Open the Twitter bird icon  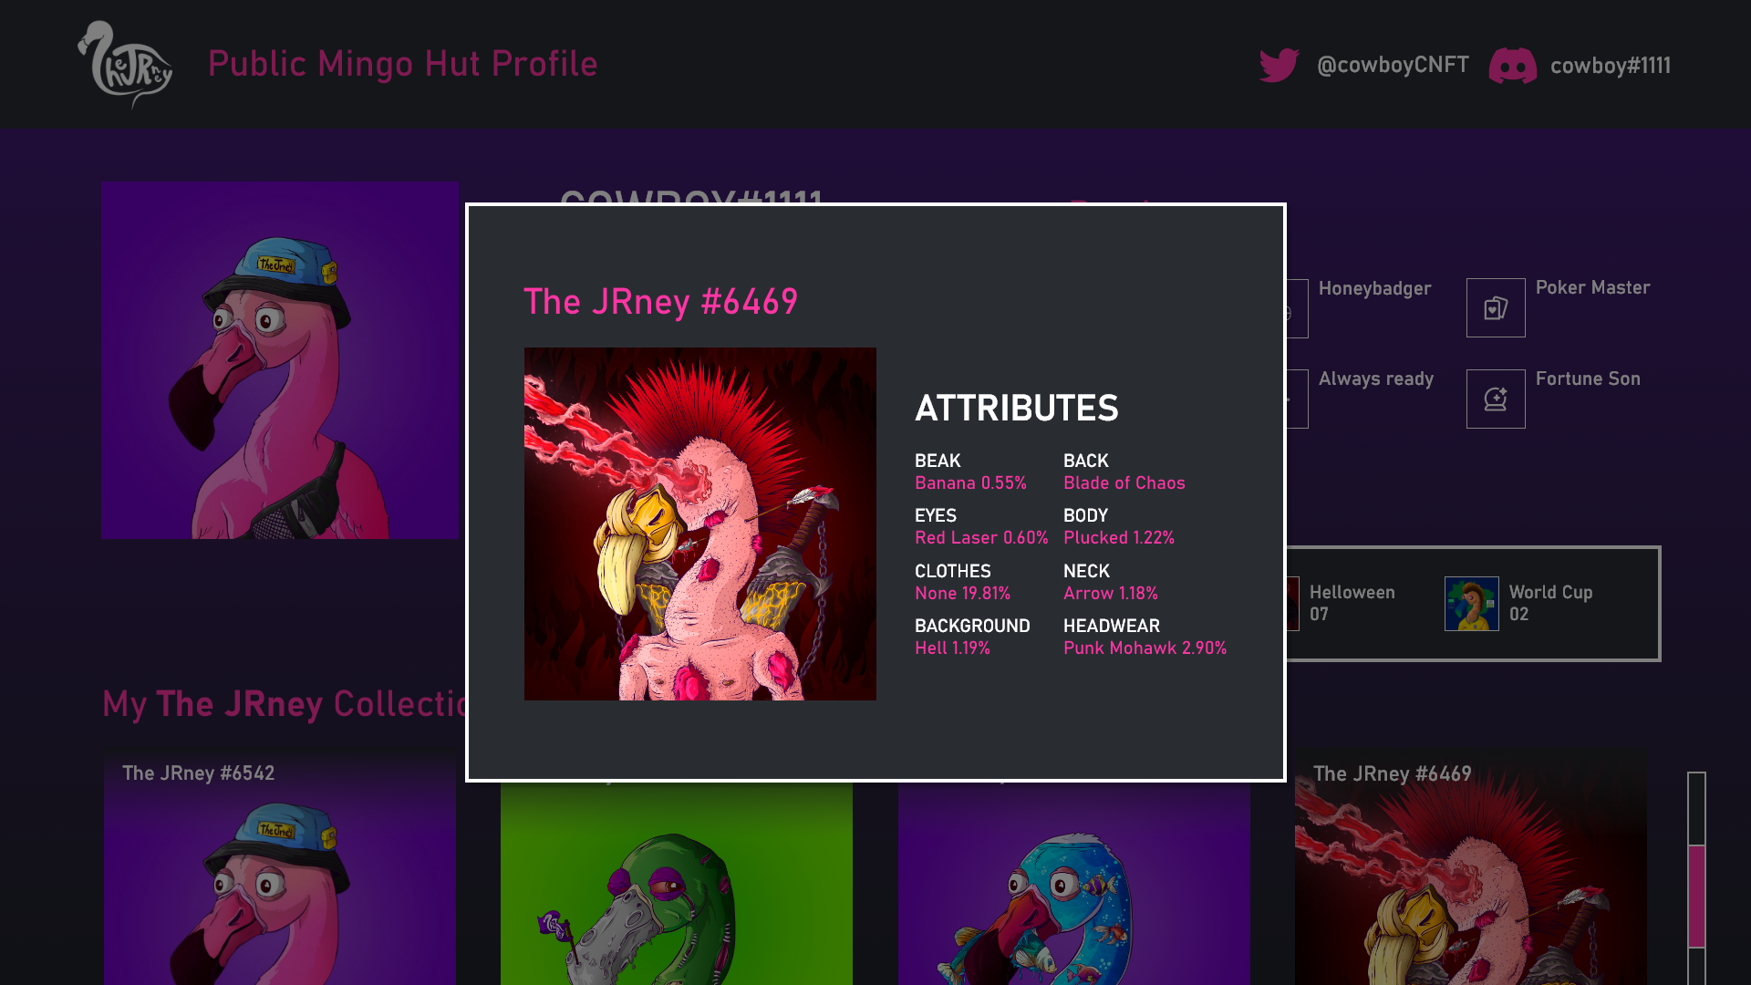(1279, 66)
